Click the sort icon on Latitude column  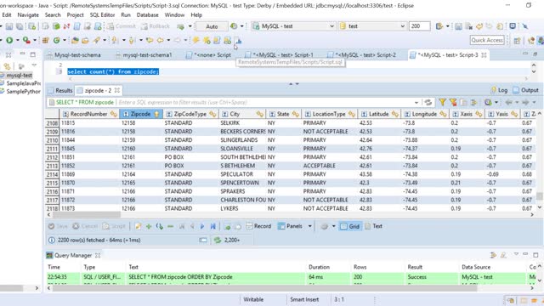(x=394, y=114)
